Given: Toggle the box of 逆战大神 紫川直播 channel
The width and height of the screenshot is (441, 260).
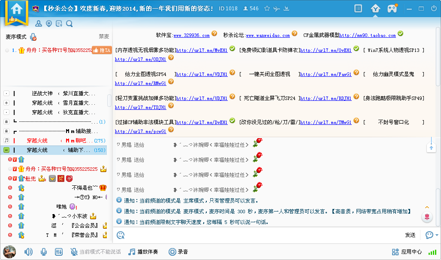Looking at the screenshot, I should (x=6, y=94).
